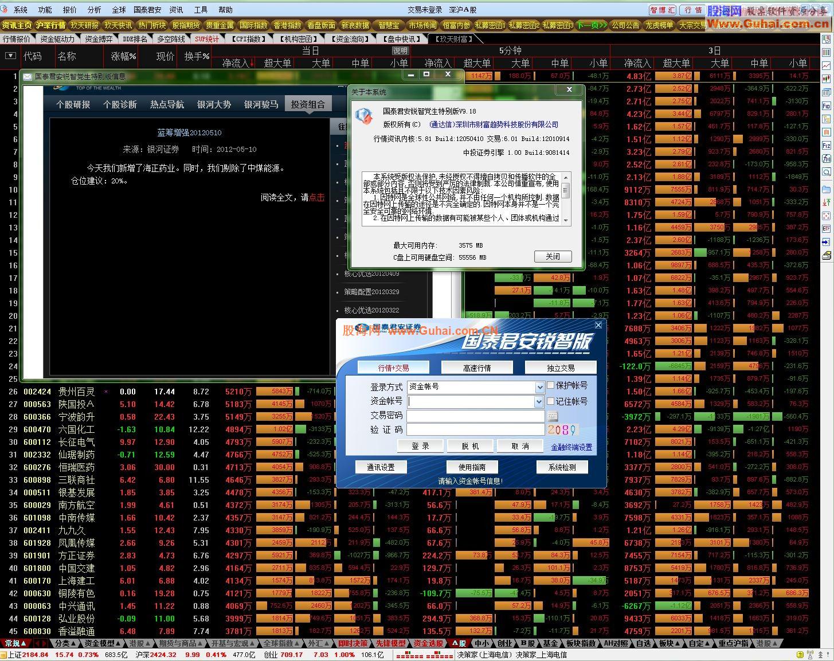Click the 下一页>> toolbar button
Viewport: 834px width, 661px height.
pyautogui.click(x=591, y=25)
